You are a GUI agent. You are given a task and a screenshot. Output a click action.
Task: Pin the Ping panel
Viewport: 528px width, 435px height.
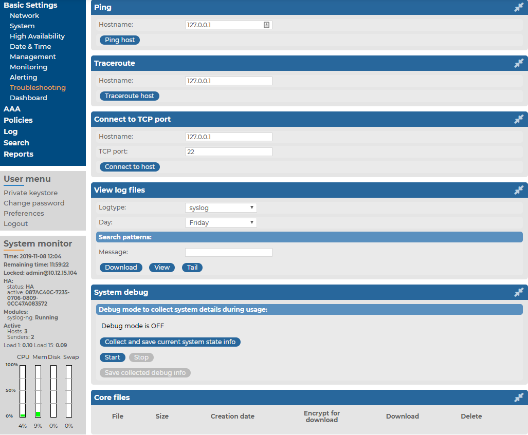[x=519, y=7]
